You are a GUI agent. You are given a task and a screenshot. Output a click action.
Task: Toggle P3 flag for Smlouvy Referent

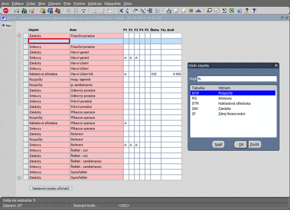pos(137,145)
